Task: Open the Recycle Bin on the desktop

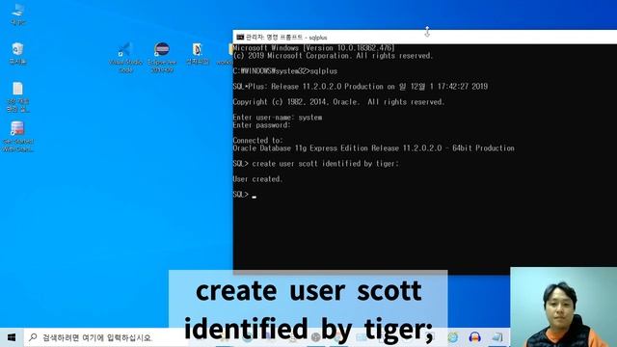Action: [x=17, y=53]
